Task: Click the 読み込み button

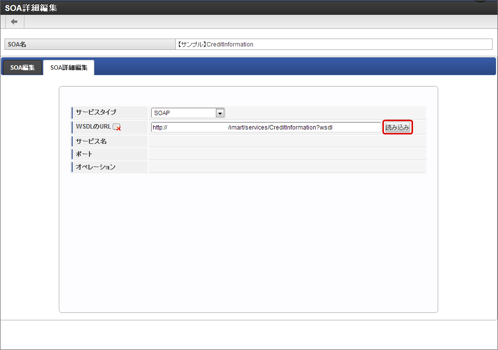Action: click(x=397, y=127)
